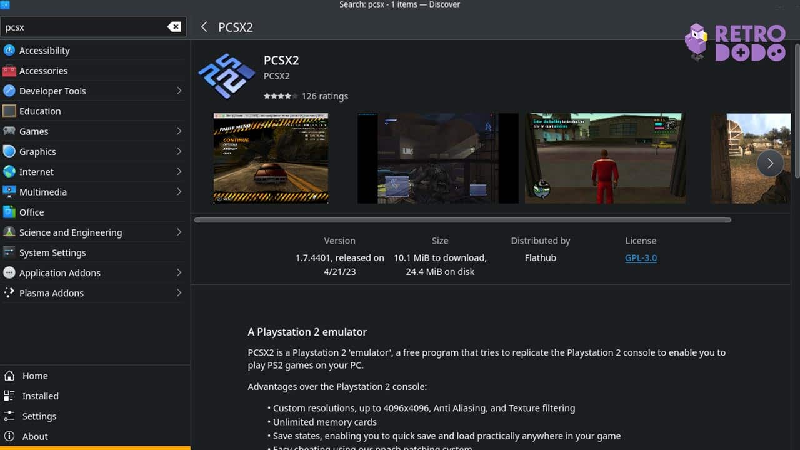The image size is (800, 450).
Task: Expand the Internet category chevron
Action: [179, 171]
